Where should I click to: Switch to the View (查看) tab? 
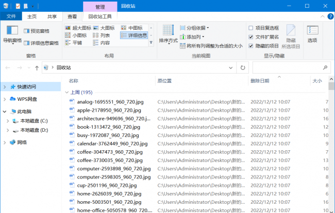click(x=72, y=16)
